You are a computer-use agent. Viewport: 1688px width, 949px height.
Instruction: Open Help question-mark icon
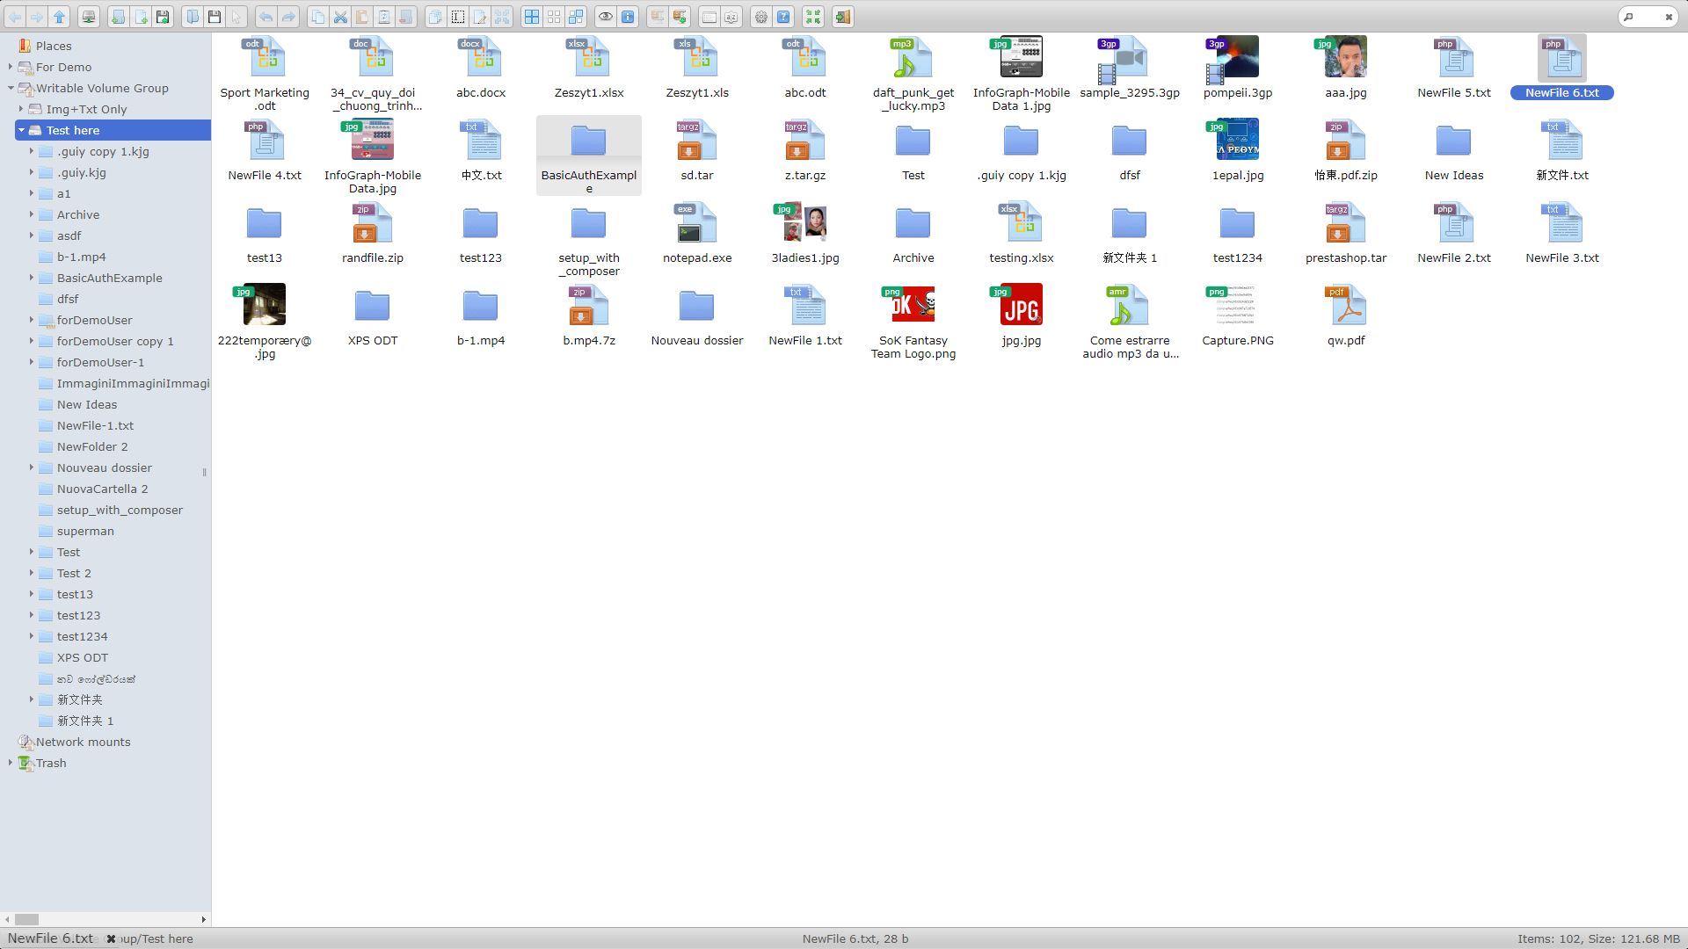[783, 17]
